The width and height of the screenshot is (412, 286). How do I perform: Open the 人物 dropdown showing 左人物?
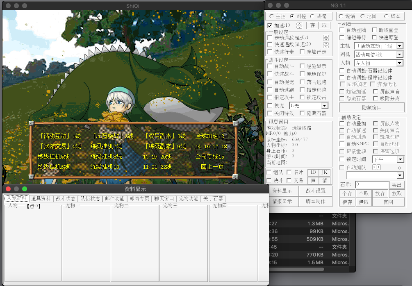[x=400, y=63]
